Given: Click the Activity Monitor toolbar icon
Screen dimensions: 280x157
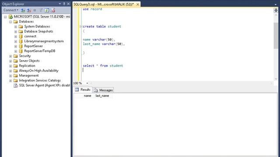Looking at the screenshot, I should (x=53, y=10).
